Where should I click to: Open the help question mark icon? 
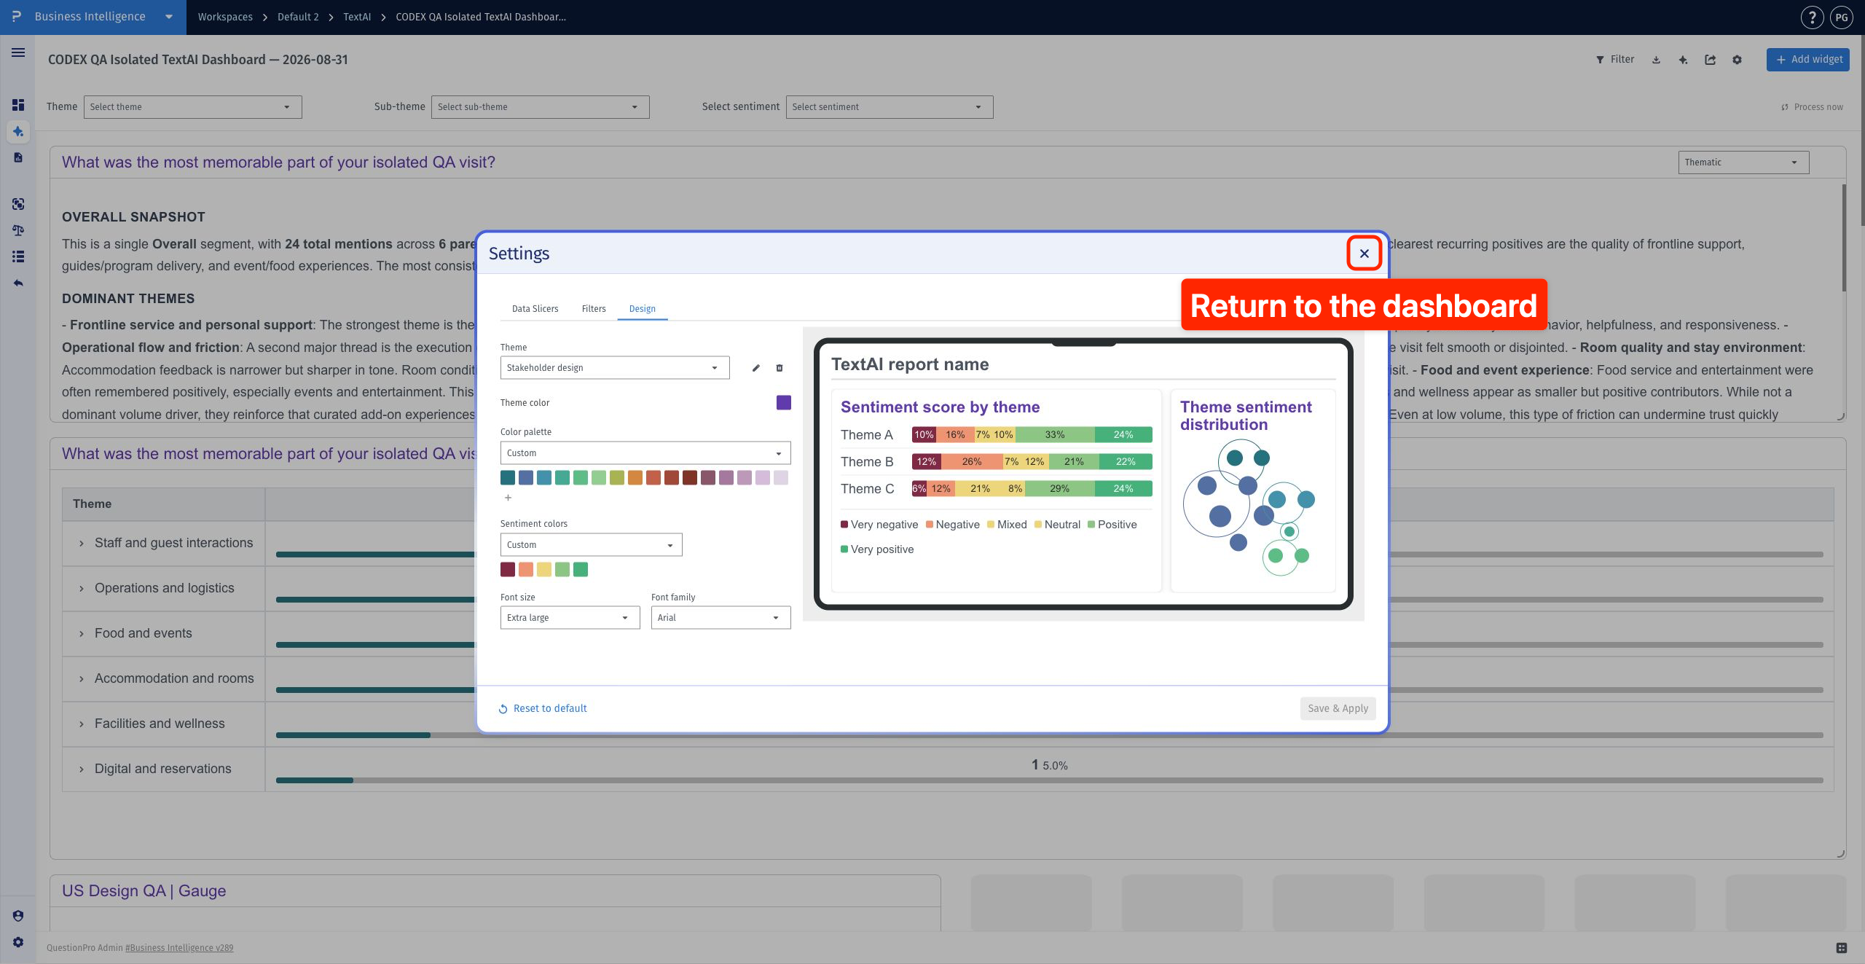(x=1812, y=17)
